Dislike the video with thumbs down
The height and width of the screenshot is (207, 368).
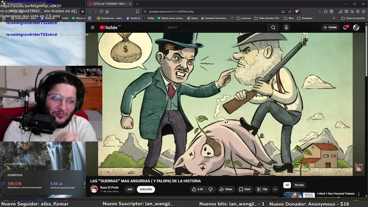tap(210, 189)
